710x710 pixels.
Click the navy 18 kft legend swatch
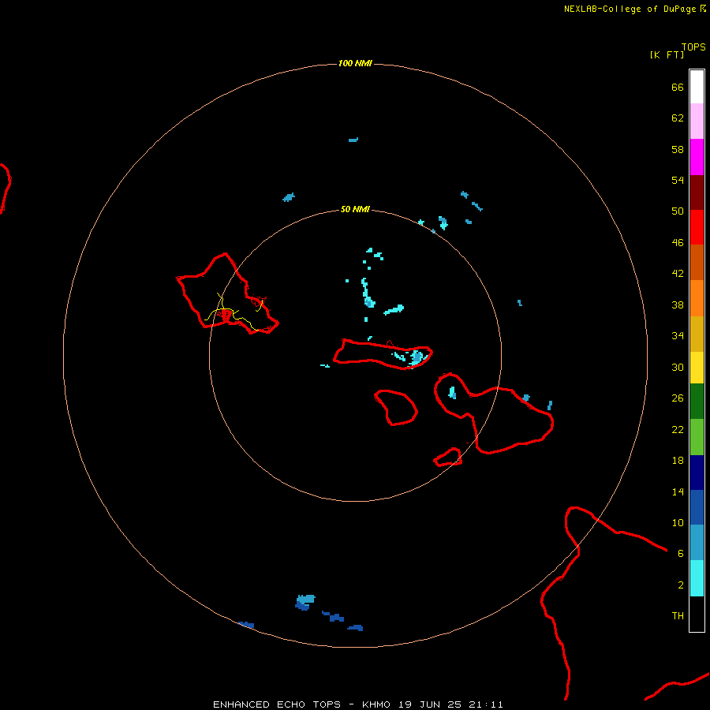pyautogui.click(x=697, y=473)
